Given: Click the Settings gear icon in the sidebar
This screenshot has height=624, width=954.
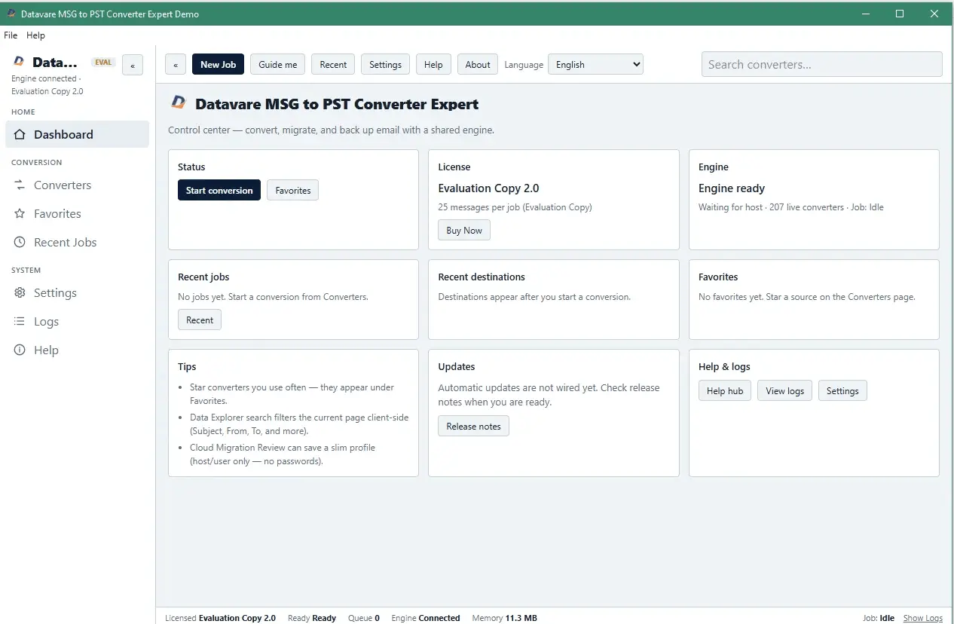Looking at the screenshot, I should pyautogui.click(x=20, y=292).
